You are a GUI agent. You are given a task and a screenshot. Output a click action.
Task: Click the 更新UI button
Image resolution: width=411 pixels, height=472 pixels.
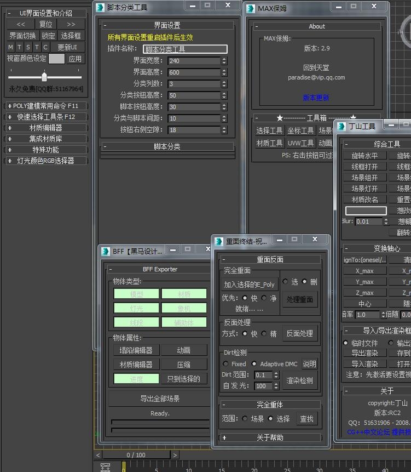click(x=67, y=47)
